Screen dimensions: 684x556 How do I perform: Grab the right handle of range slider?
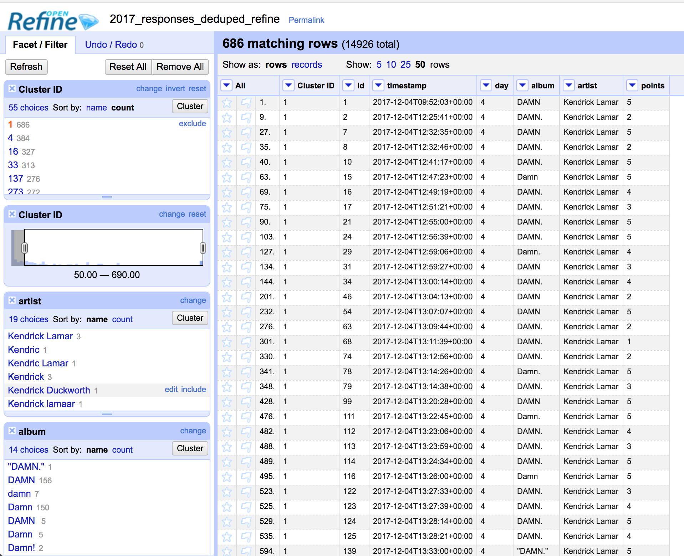click(203, 248)
